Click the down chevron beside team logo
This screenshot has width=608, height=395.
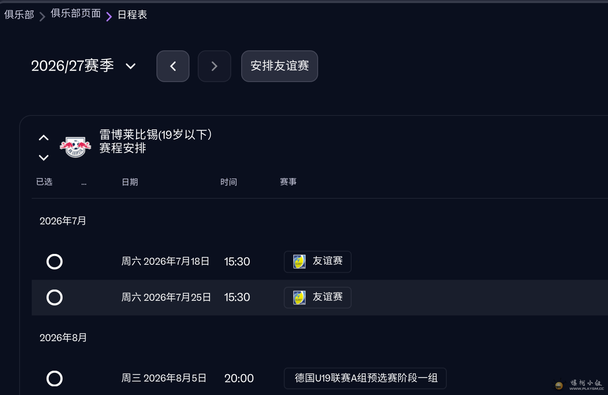pyautogui.click(x=43, y=158)
